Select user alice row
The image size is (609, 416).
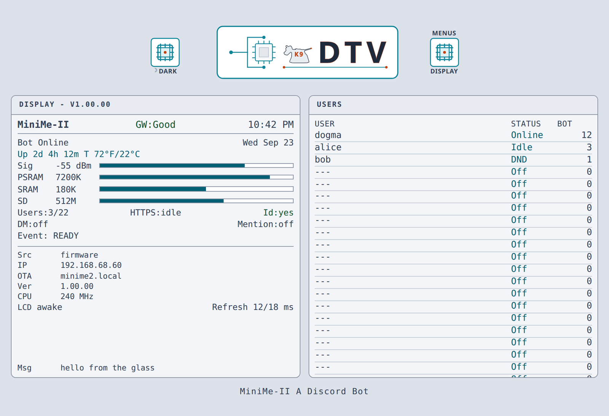coord(453,148)
